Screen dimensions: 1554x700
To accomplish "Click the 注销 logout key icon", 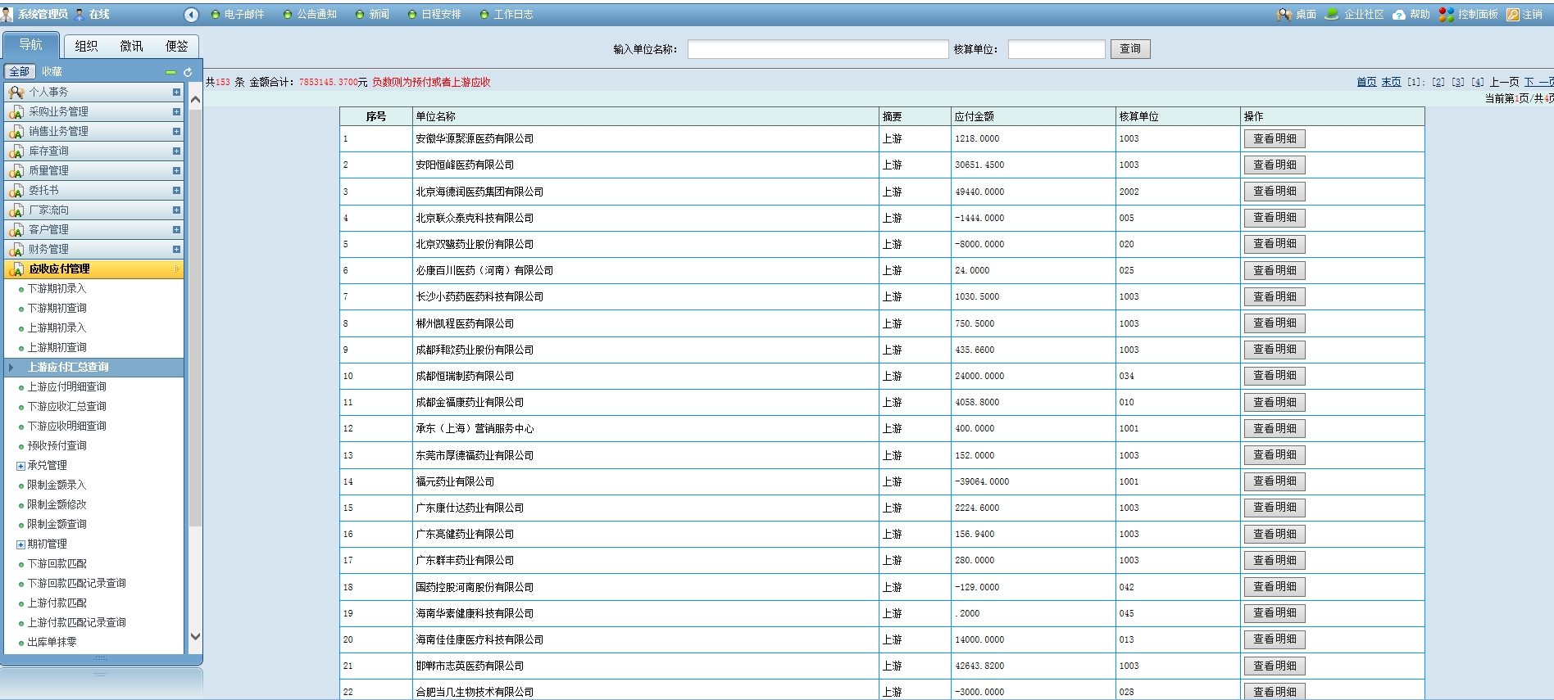I will pyautogui.click(x=1513, y=15).
